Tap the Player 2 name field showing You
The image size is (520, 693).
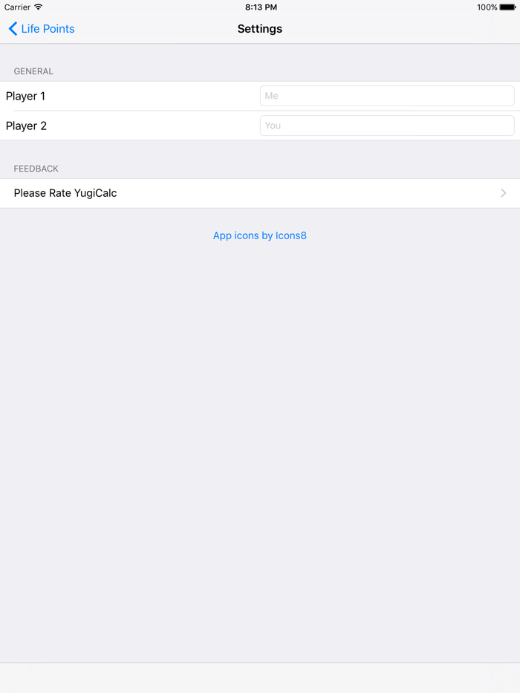pos(386,126)
